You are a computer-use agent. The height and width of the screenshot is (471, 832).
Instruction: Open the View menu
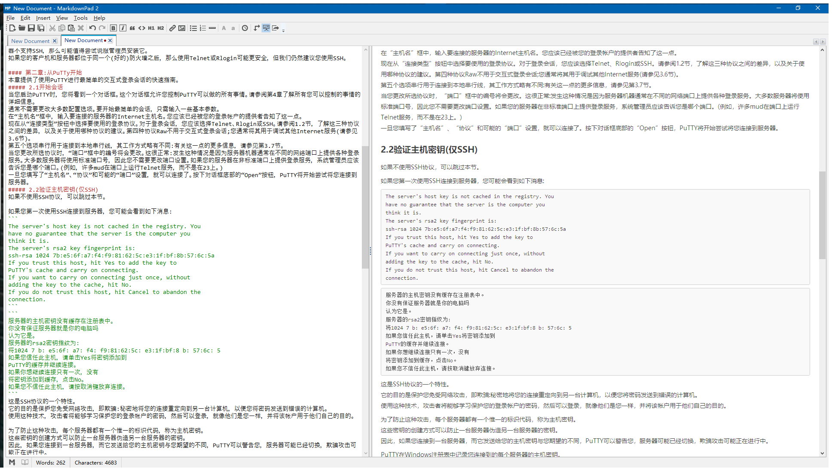(x=62, y=18)
